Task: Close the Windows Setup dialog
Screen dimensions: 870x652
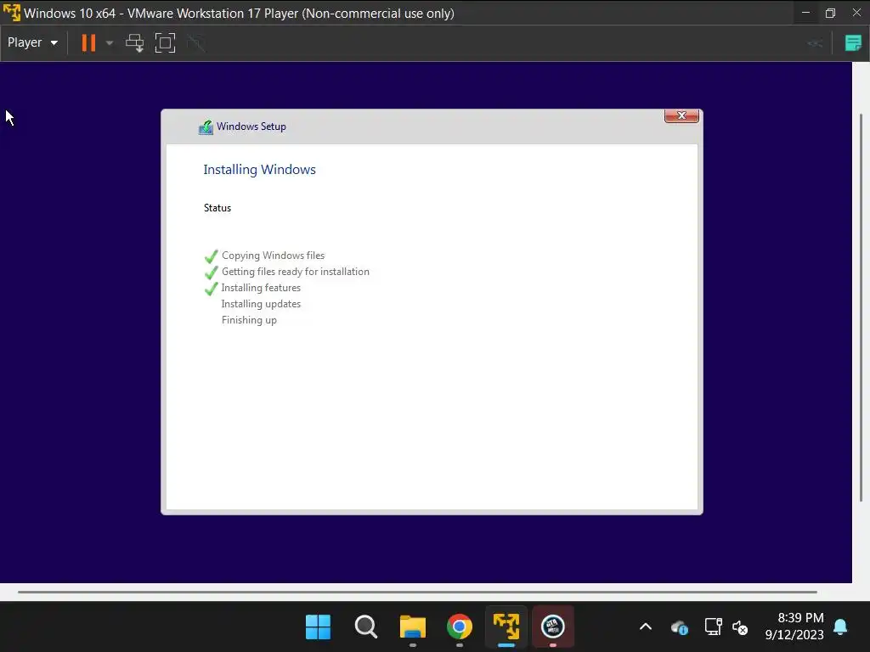Action: (x=681, y=115)
